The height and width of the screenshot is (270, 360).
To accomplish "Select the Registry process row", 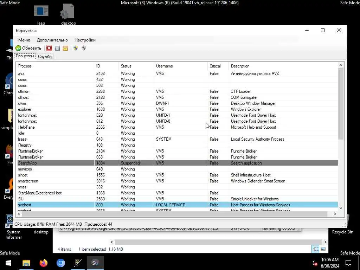I will [x=178, y=145].
